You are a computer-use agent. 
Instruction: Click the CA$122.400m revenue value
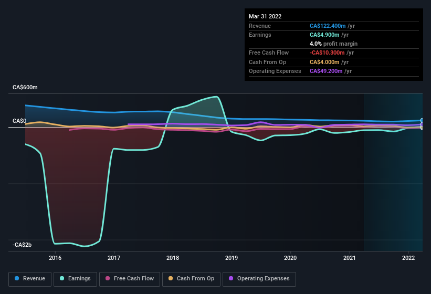pos(328,26)
